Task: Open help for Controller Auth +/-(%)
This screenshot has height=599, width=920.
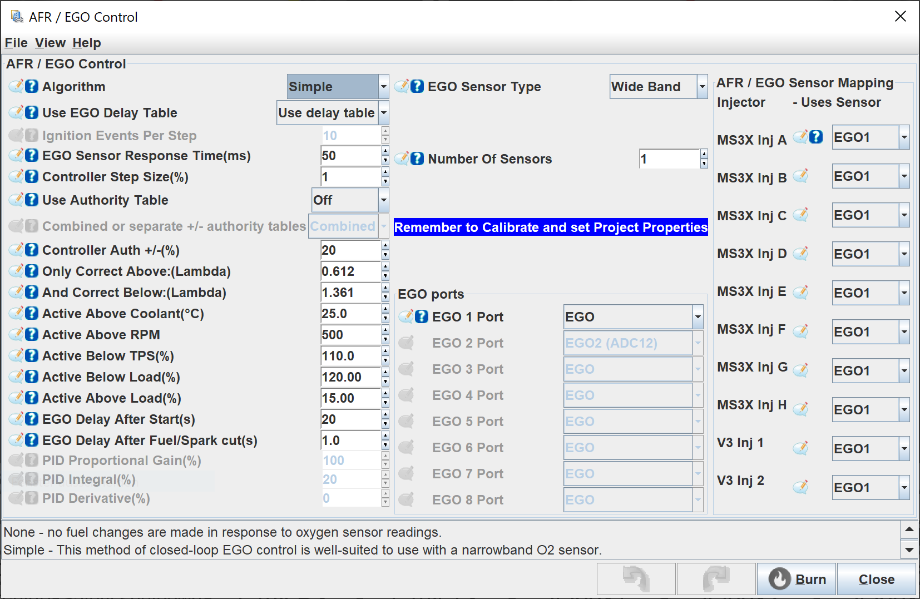Action: point(32,250)
